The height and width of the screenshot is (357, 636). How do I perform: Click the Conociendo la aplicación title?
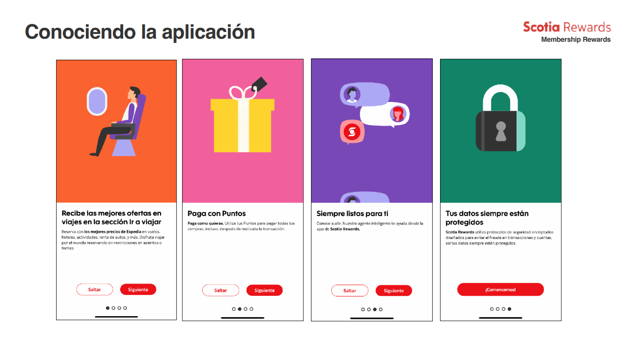tap(140, 31)
